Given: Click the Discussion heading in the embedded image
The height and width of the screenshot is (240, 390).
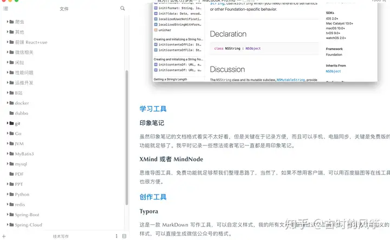Looking at the screenshot, I should tap(227, 69).
